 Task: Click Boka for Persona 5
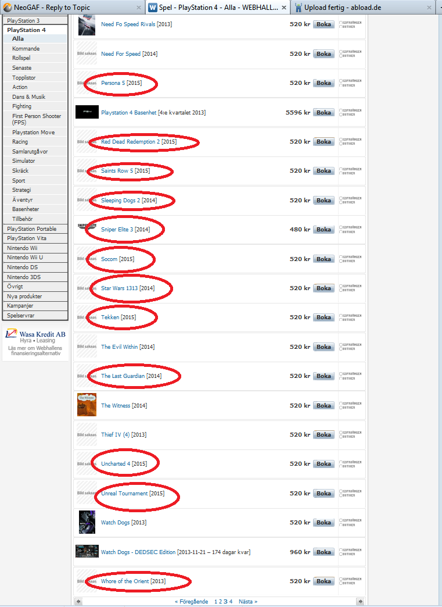[324, 83]
